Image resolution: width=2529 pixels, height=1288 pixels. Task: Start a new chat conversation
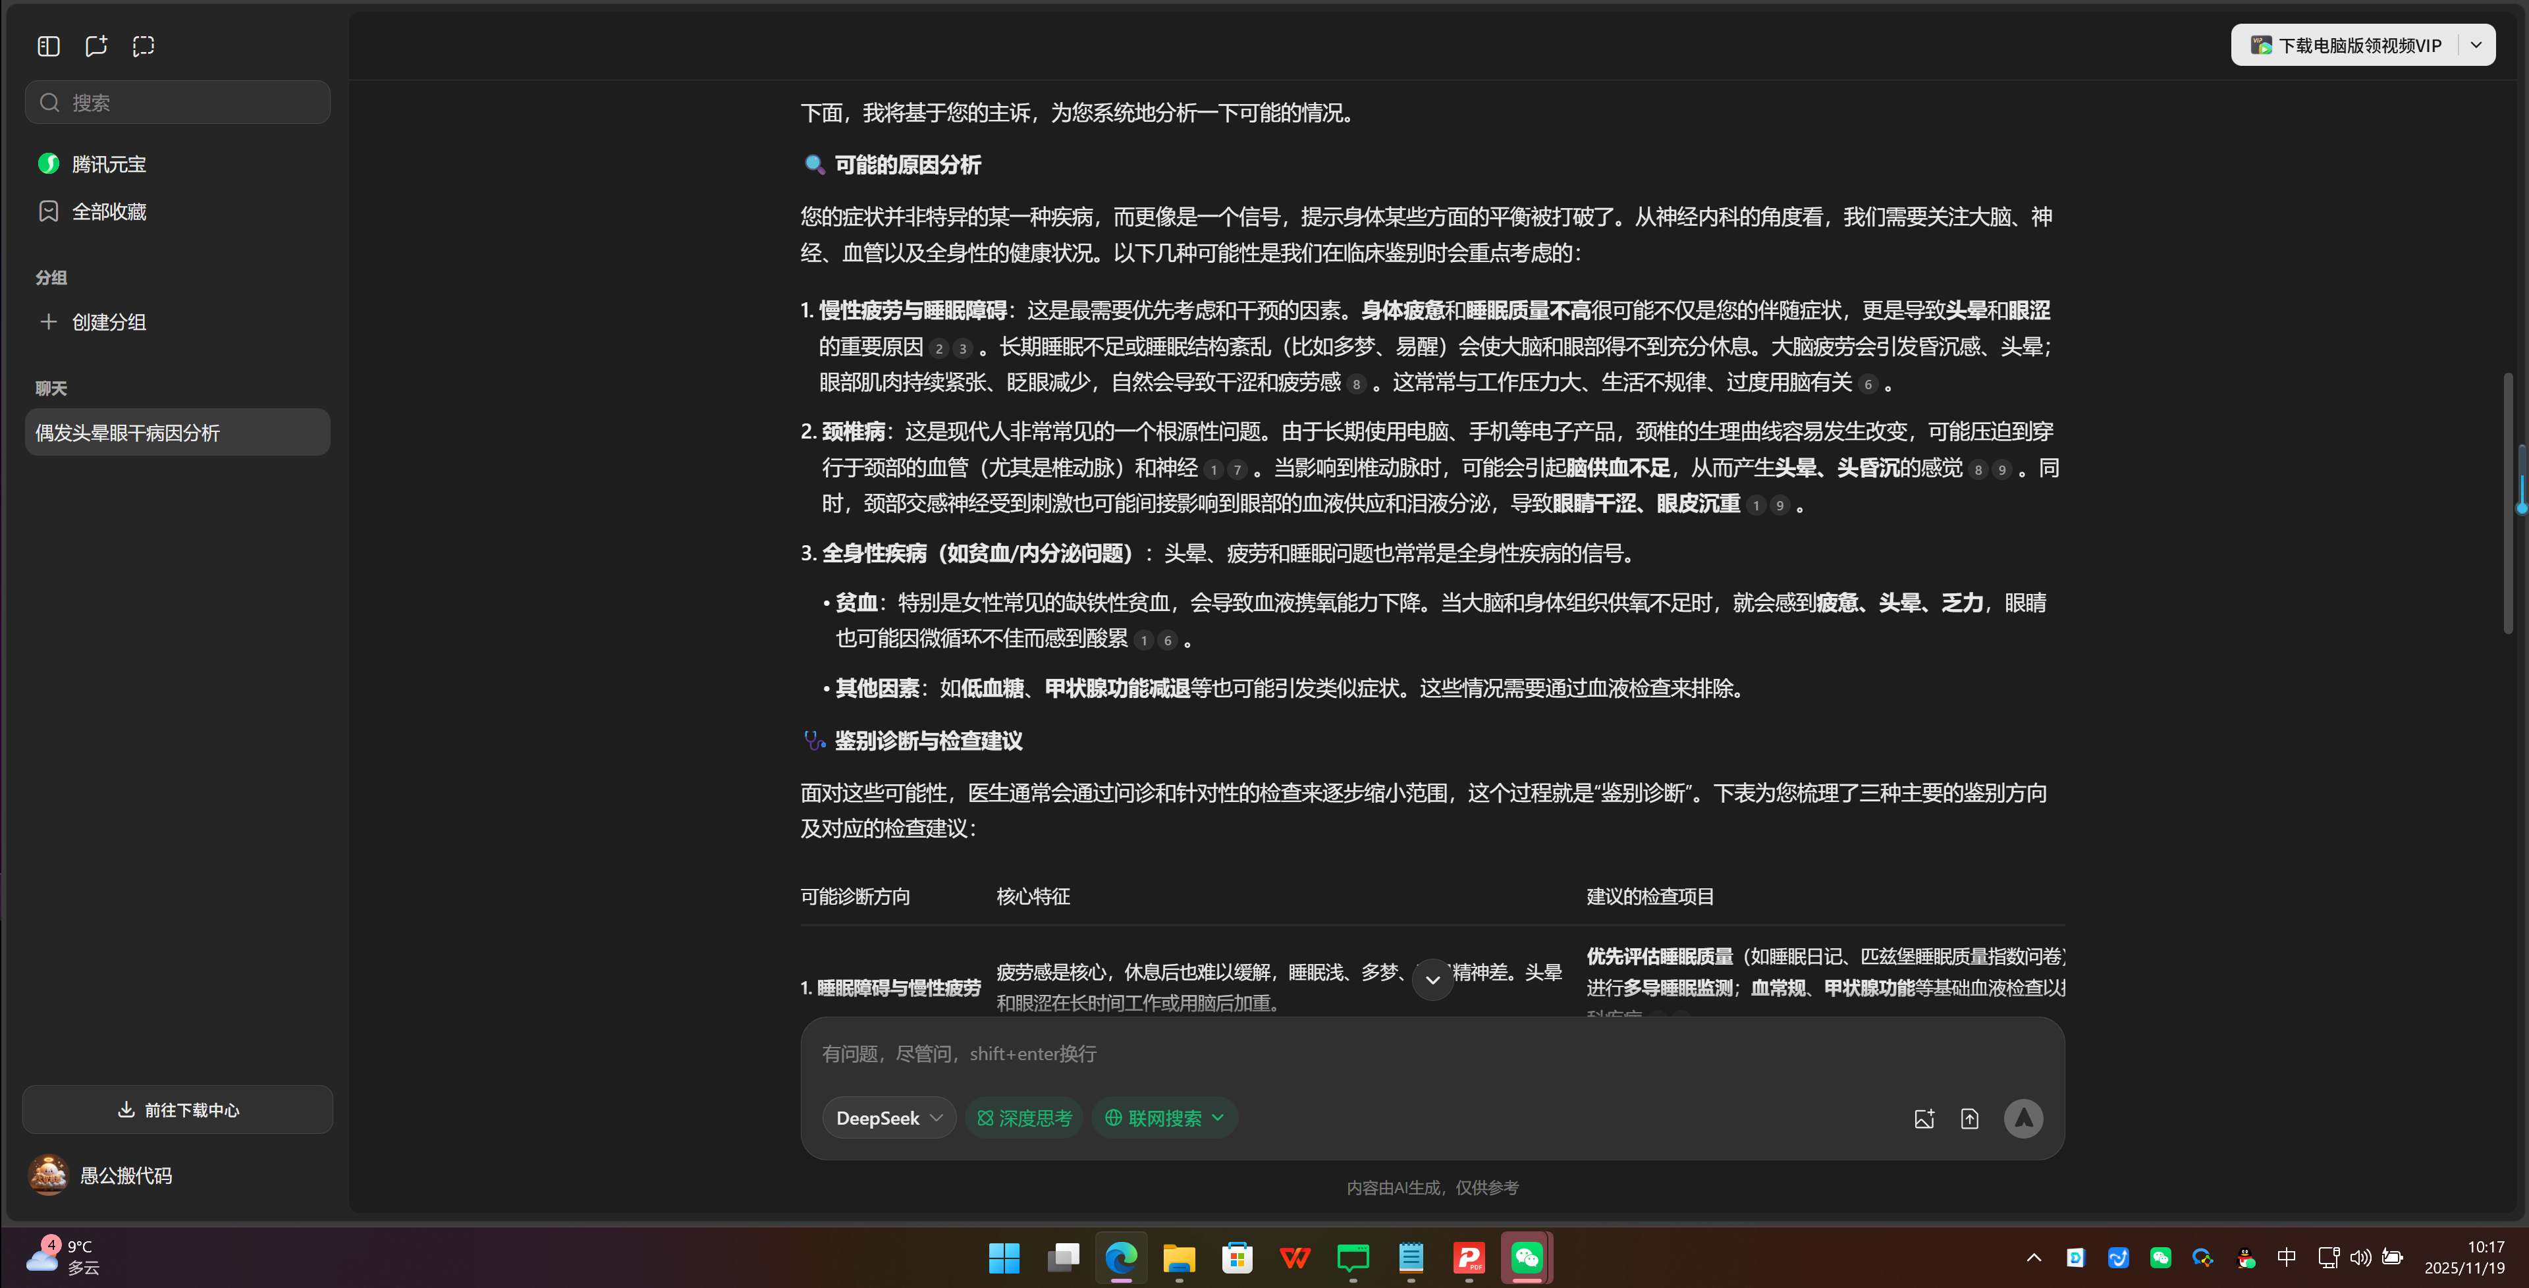95,45
